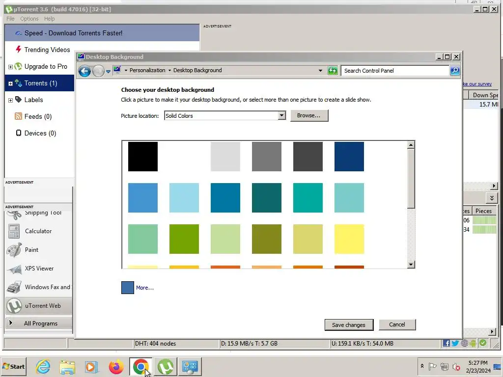Open Windows Media Player taskbar icon
Screen dimensions: 503x377
91,366
